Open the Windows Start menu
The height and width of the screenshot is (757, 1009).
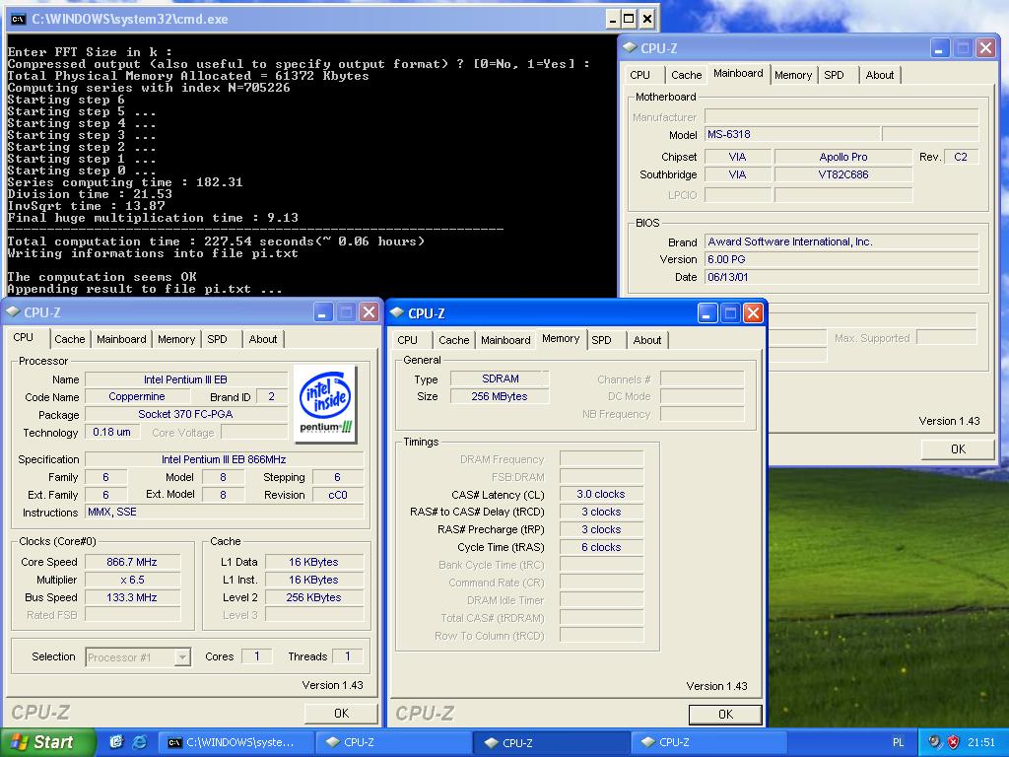(x=47, y=742)
